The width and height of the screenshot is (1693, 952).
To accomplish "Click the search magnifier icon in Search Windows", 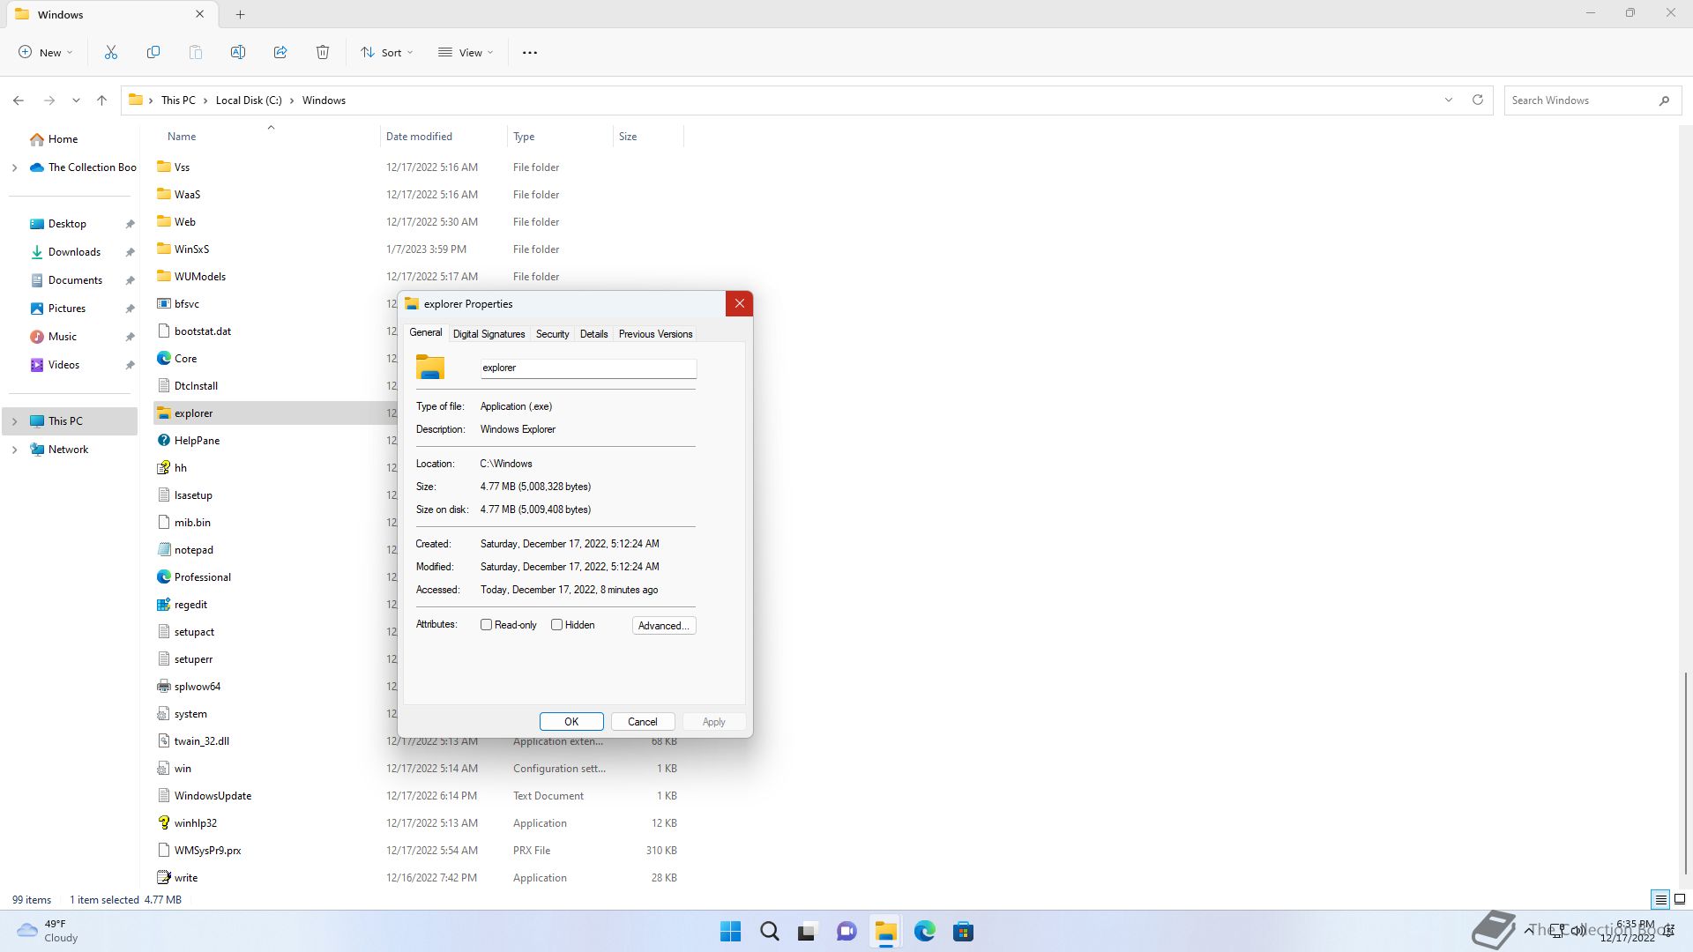I will (x=1664, y=100).
